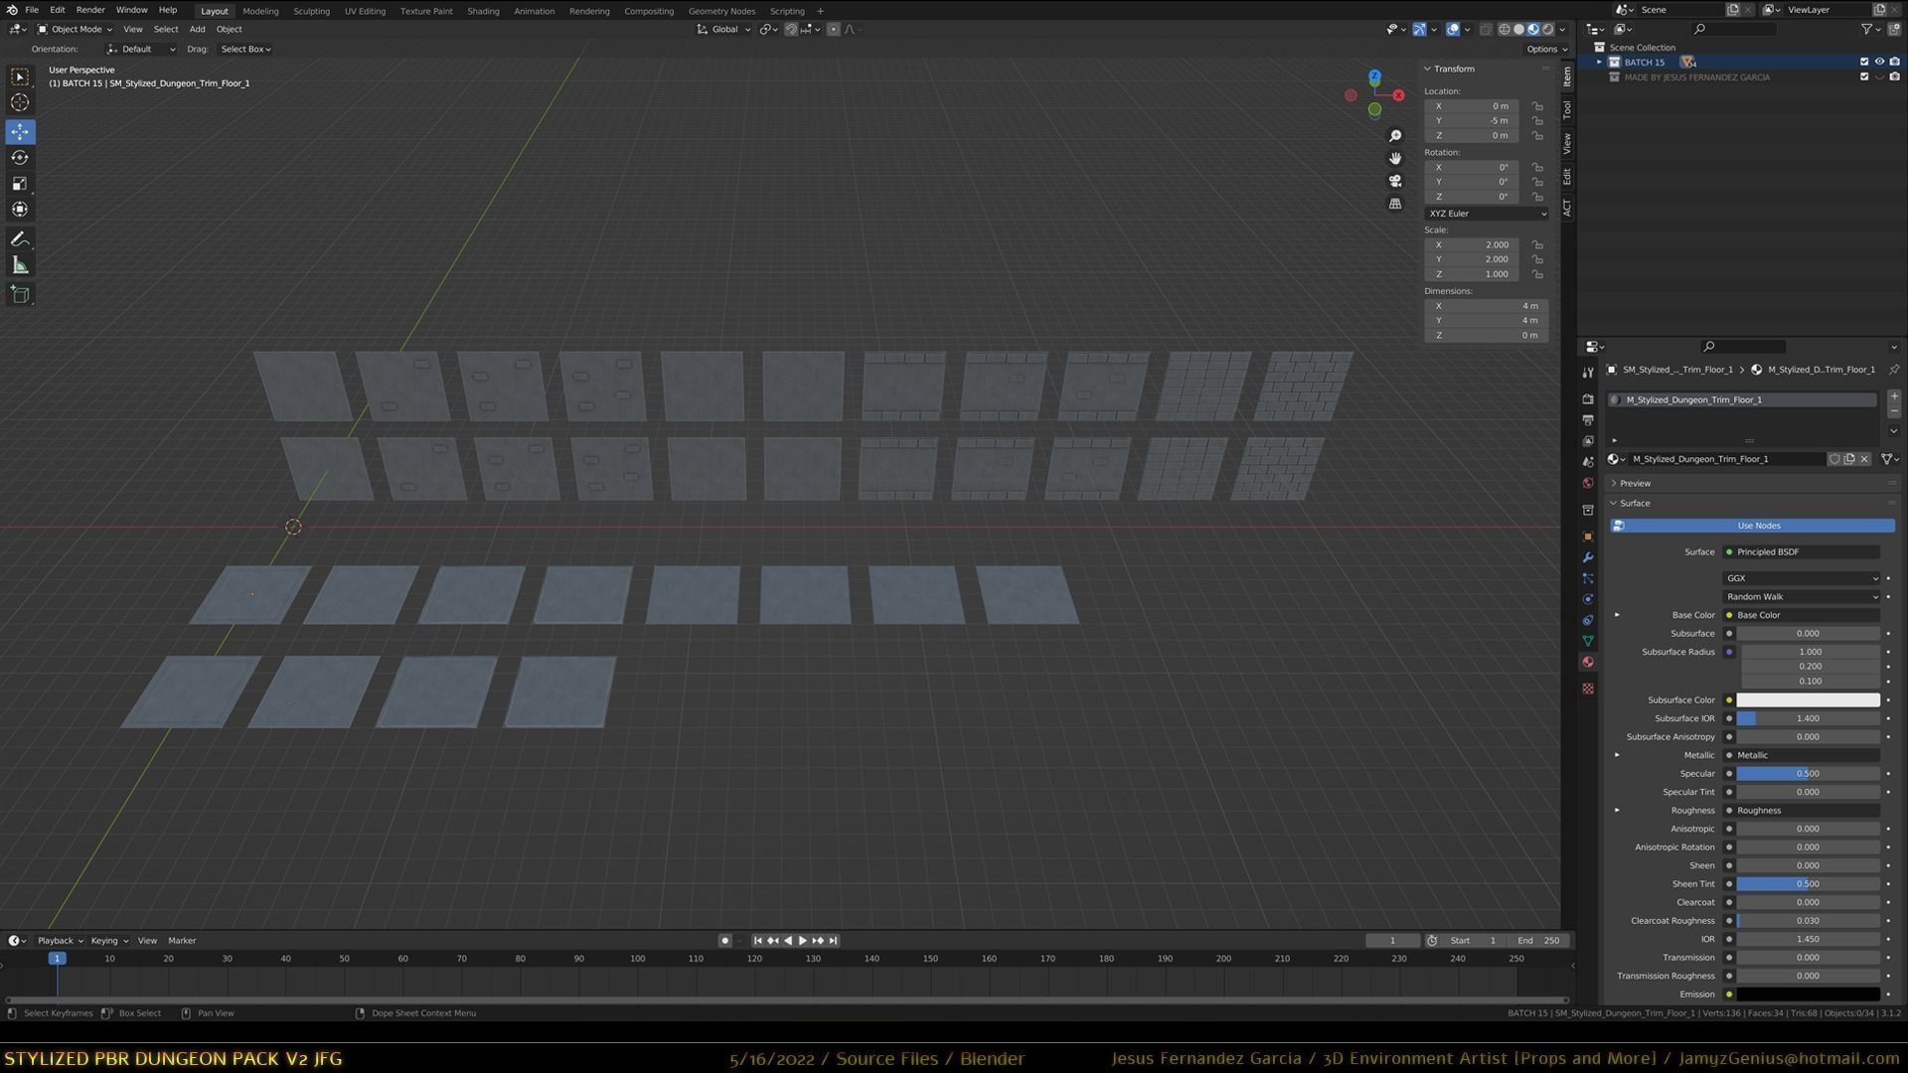Screen dimensions: 1908x1073
Task: Open Global transform orientation dropdown
Action: (x=724, y=29)
